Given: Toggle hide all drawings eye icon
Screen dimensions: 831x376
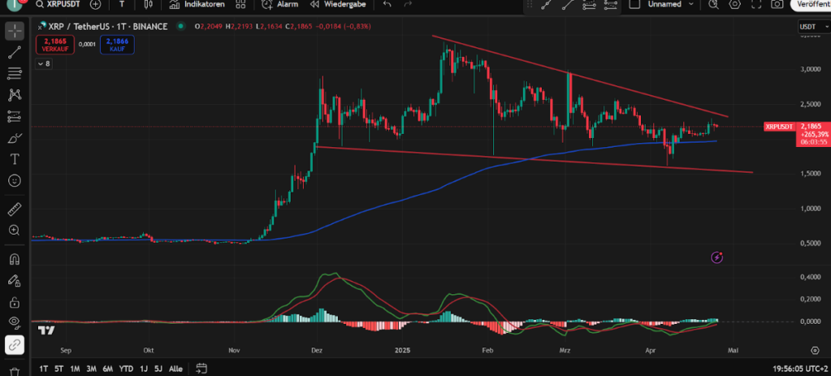Looking at the screenshot, I should coord(15,321).
